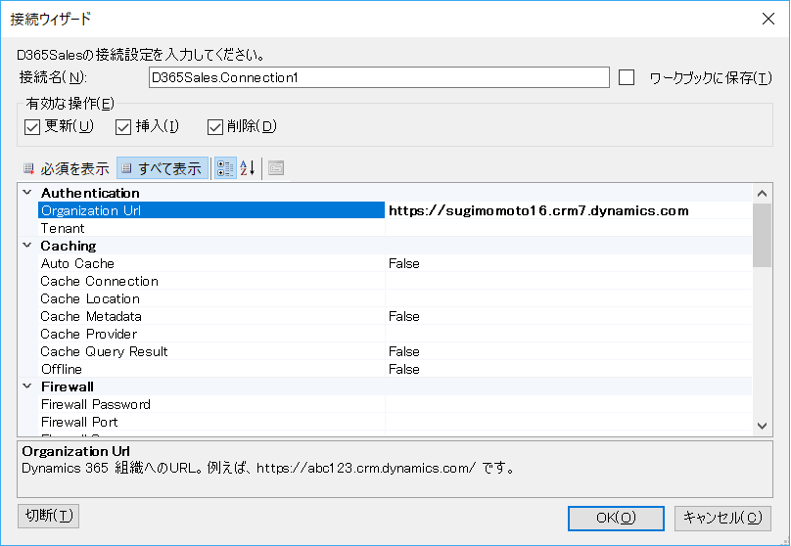Click the False value of Cache Query Result
Screen dimensions: 791x546
[404, 351]
